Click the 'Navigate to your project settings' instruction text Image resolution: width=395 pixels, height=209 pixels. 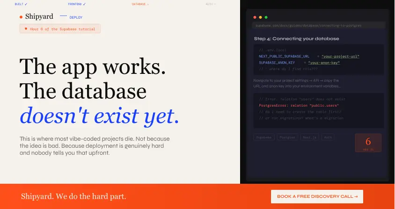coord(297,83)
